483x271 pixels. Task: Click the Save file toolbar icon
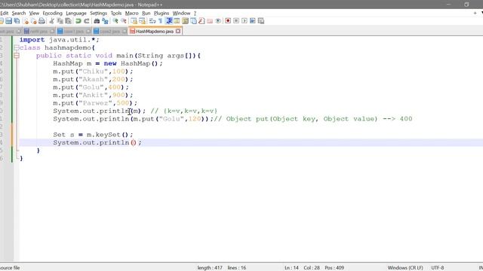(8, 21)
